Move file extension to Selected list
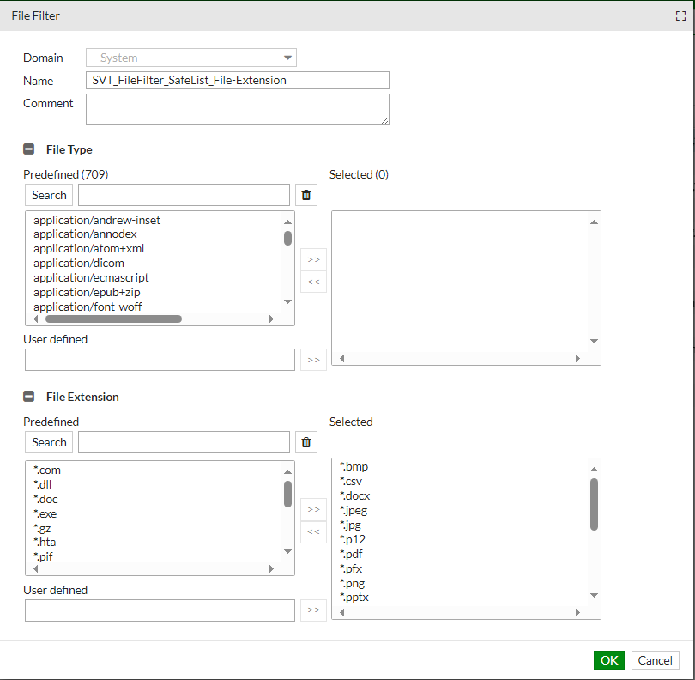The width and height of the screenshot is (695, 680). [313, 509]
